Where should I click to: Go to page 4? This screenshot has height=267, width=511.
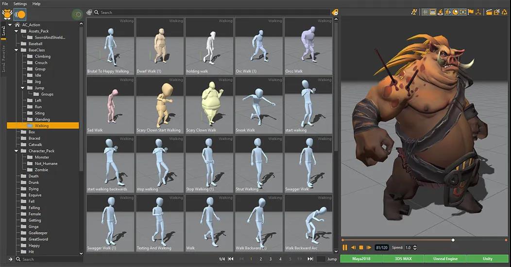coord(280,259)
